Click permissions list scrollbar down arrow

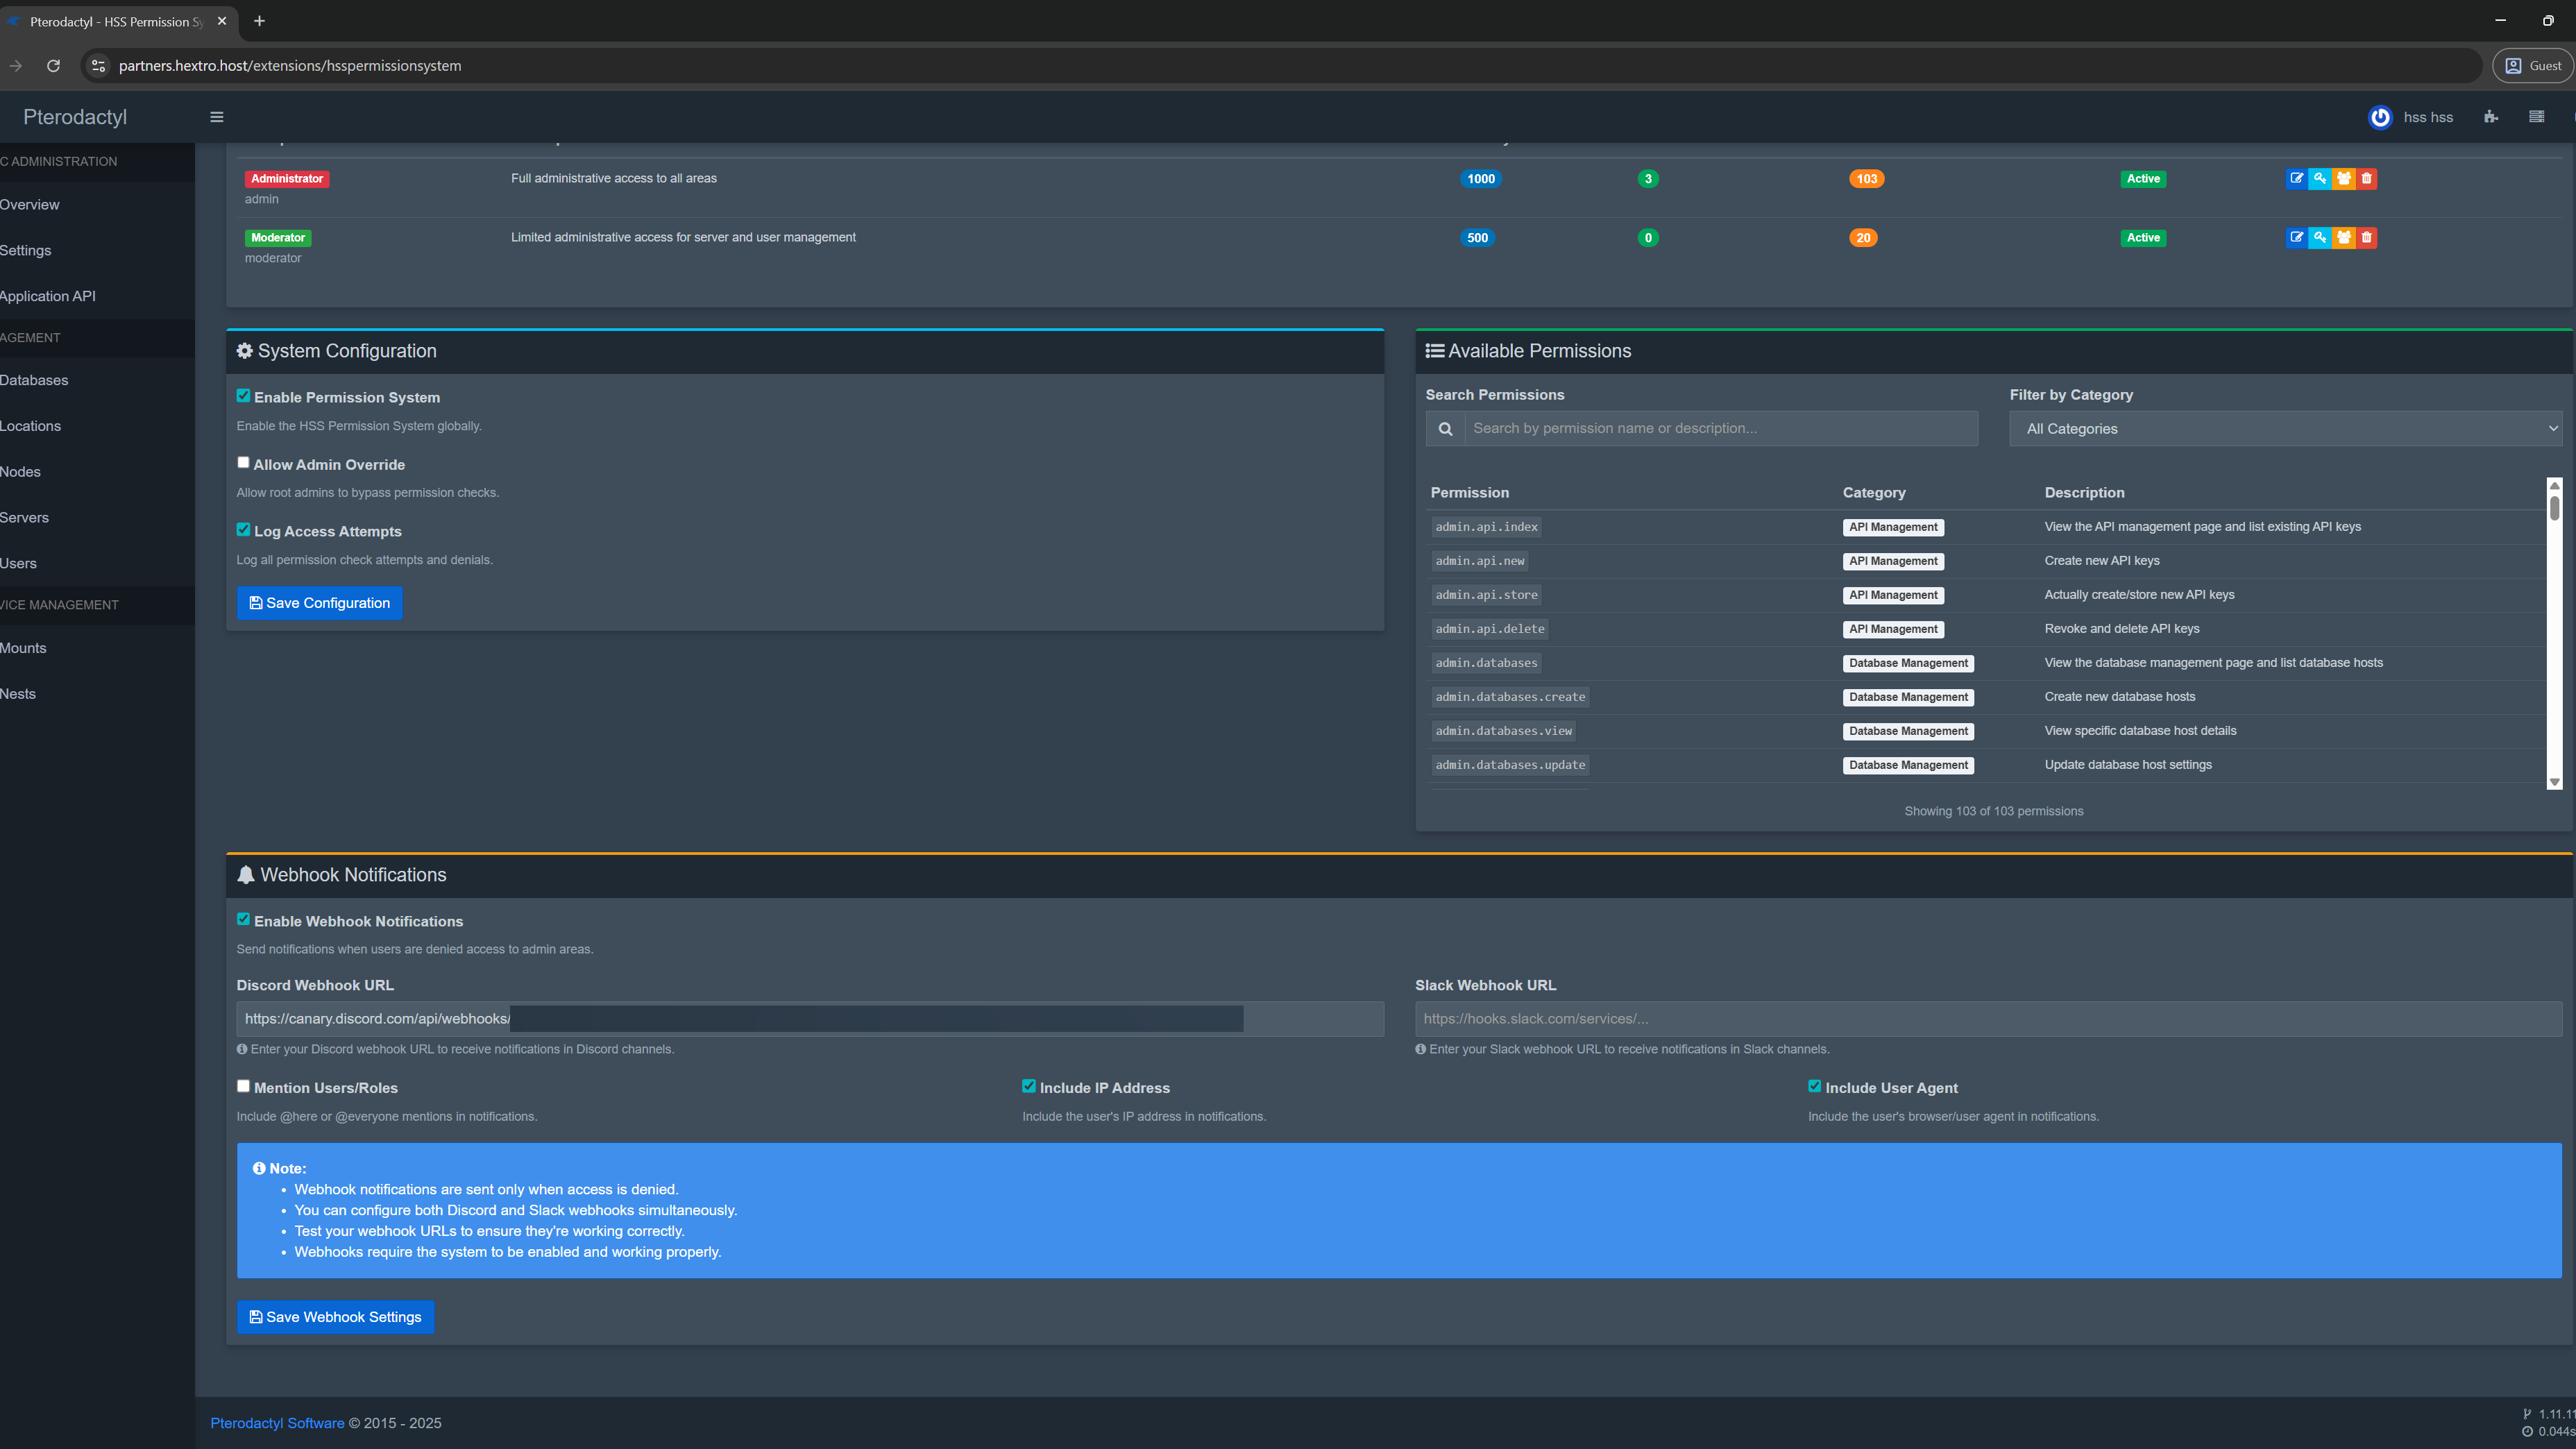[x=2554, y=782]
